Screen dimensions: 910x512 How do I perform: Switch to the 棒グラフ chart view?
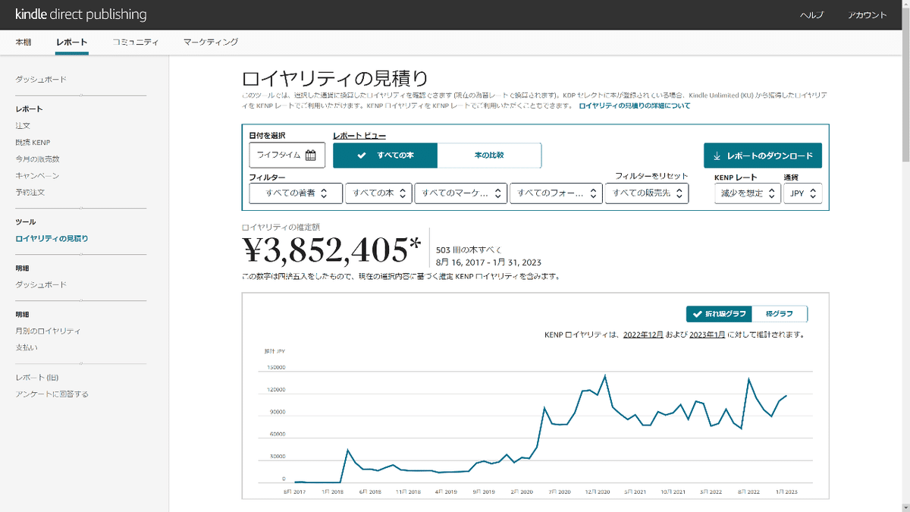[779, 314]
